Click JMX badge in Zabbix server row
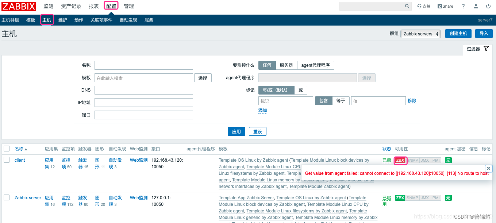Image resolution: width=496 pixels, height=223 pixels. tap(425, 198)
